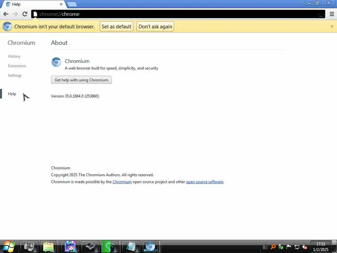Image resolution: width=337 pixels, height=253 pixels.
Task: Close the Help tab
Action: [61, 4]
